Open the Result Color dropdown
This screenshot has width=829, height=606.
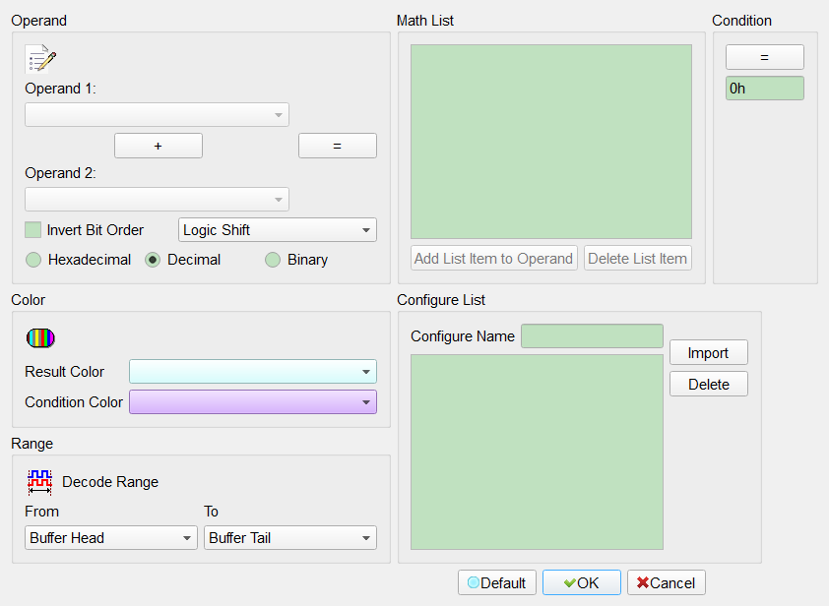click(253, 372)
